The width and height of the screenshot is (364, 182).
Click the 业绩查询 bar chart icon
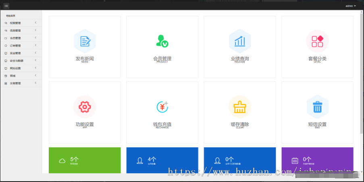(240, 41)
